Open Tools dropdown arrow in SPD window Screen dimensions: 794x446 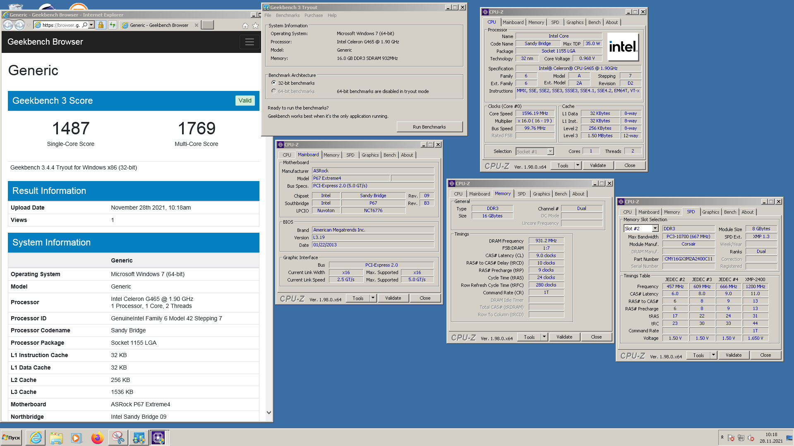(x=713, y=355)
